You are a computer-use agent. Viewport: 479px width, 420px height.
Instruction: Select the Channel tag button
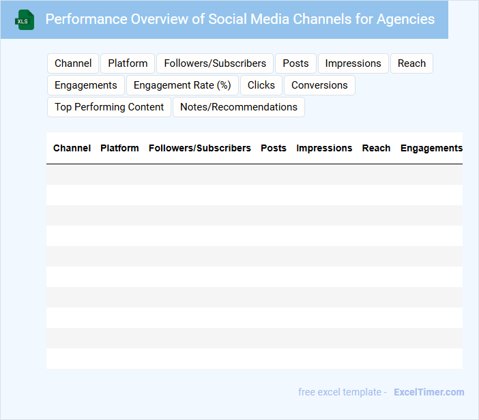pos(73,63)
